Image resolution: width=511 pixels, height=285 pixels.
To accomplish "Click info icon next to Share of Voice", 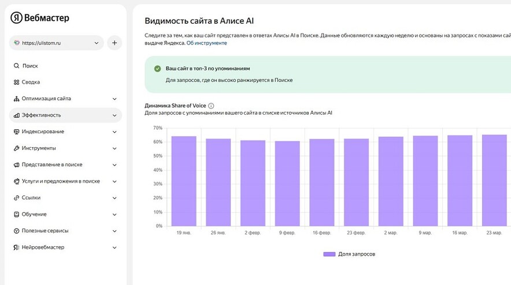I will (x=211, y=106).
